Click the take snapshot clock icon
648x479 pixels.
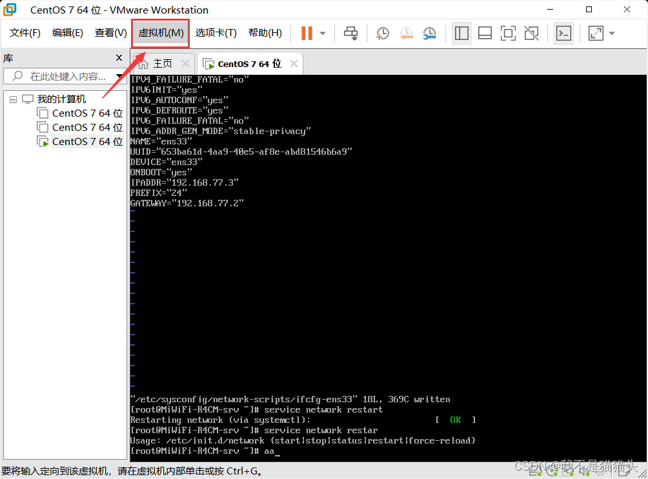(x=383, y=33)
